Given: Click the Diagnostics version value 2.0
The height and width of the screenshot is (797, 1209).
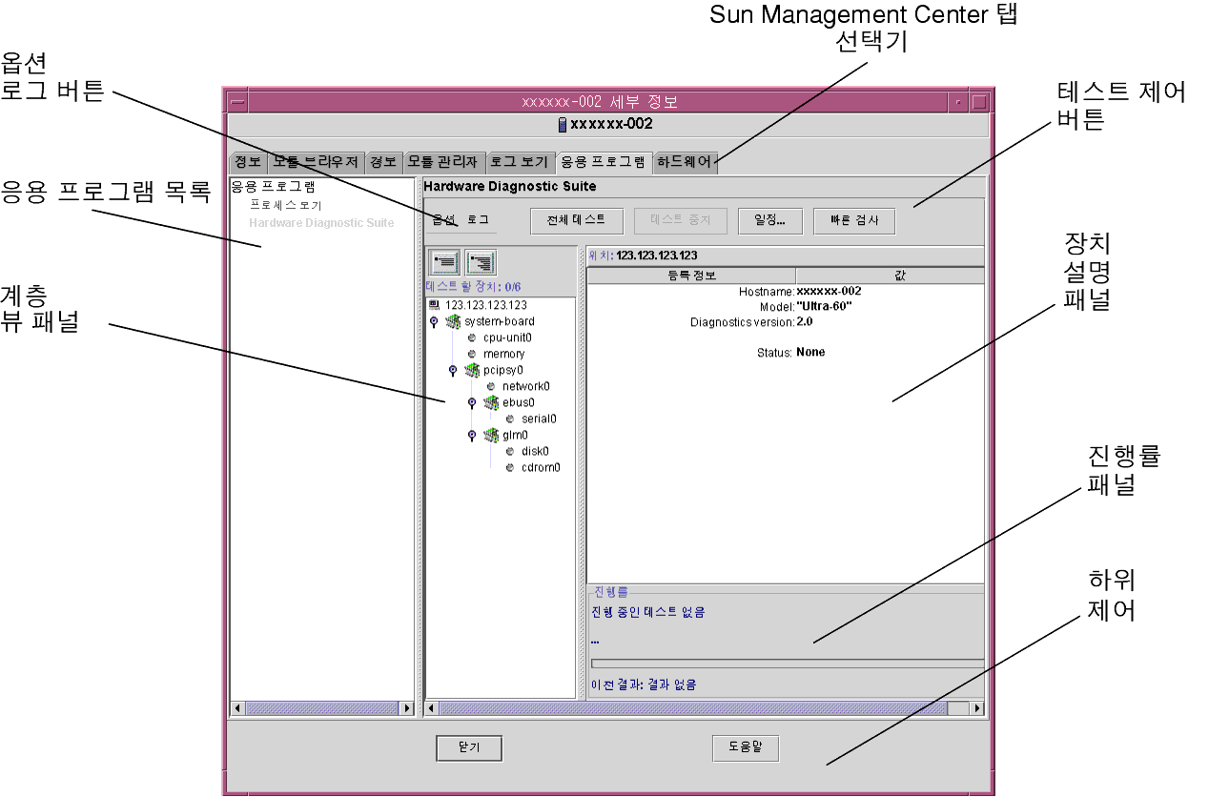Looking at the screenshot, I should point(805,321).
